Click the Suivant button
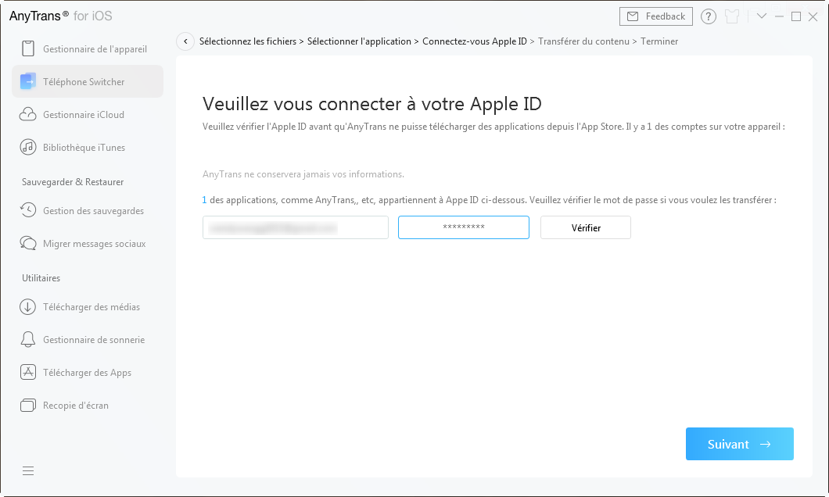 (740, 444)
